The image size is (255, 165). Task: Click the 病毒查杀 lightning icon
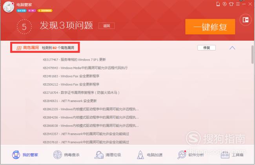58,155
